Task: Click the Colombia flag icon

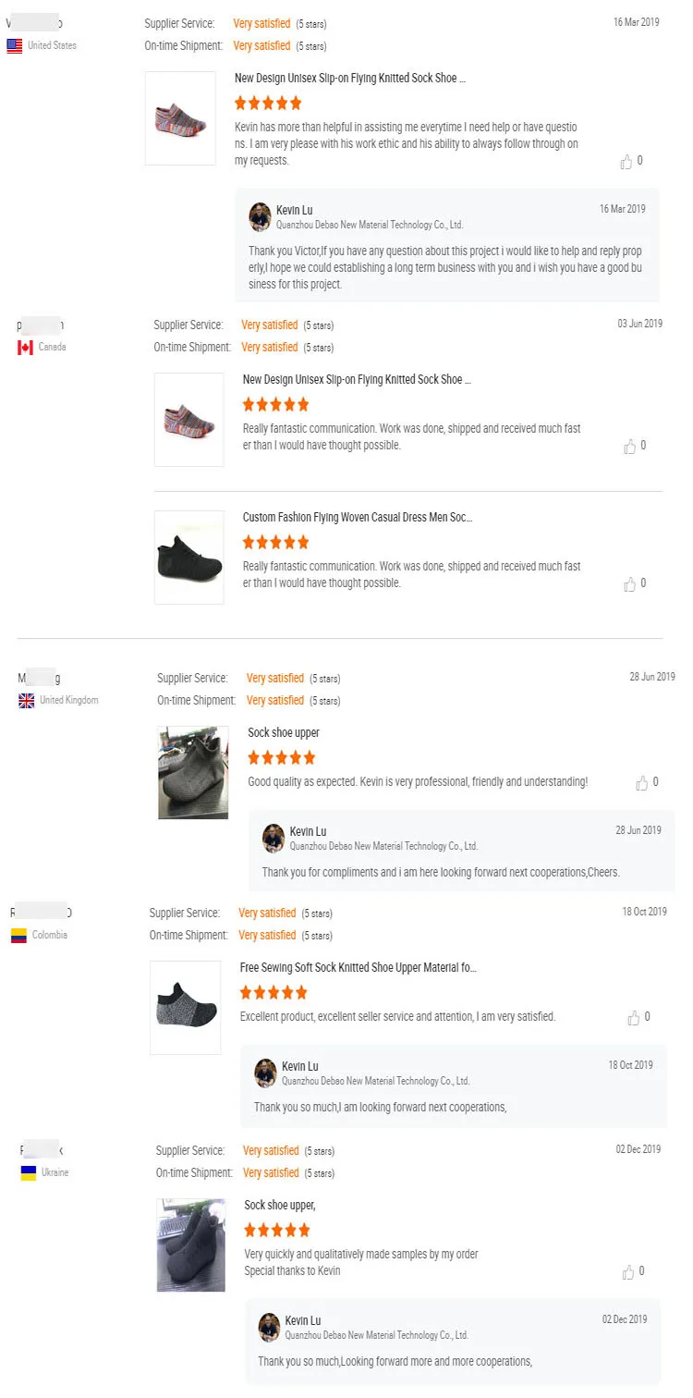Action: click(18, 936)
